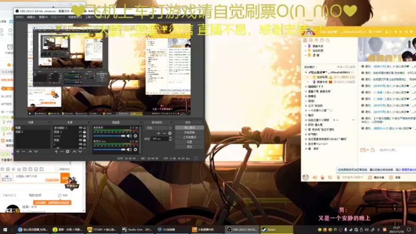Mute the microphone/Aux channel in OBS mixer
Screen dimensions: 416x234
[x=129, y=150]
